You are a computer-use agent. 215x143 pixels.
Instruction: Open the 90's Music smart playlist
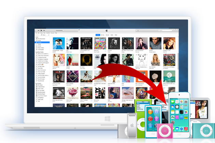(40, 85)
